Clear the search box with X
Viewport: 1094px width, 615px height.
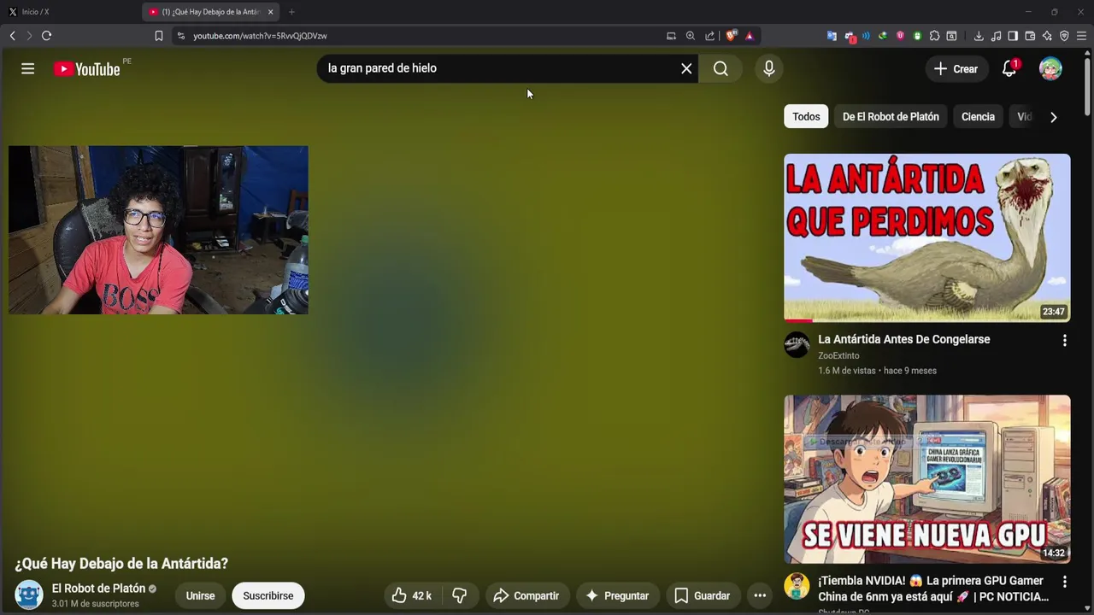(x=686, y=68)
